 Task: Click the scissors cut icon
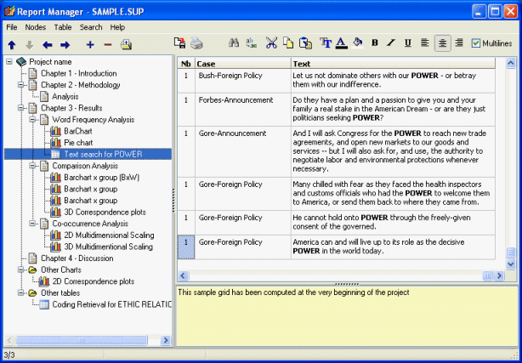[x=271, y=43]
